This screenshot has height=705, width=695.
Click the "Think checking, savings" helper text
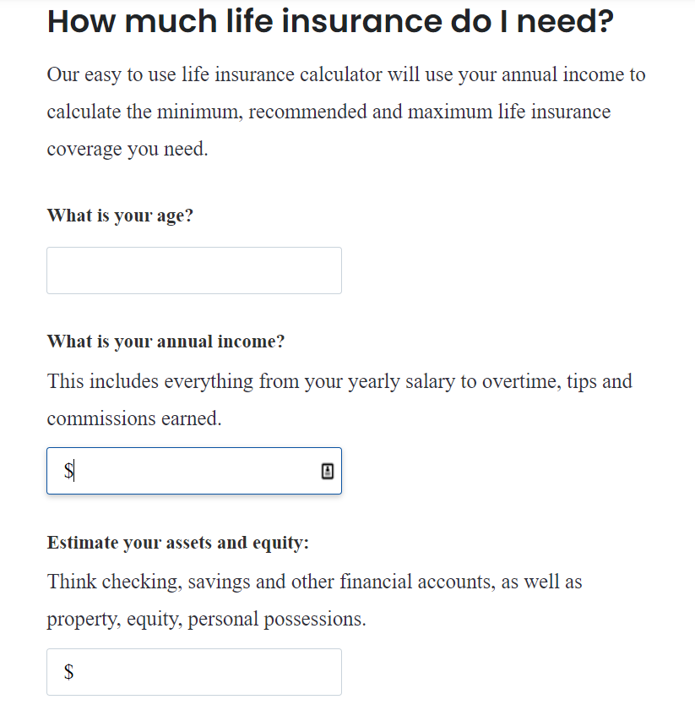156,582
